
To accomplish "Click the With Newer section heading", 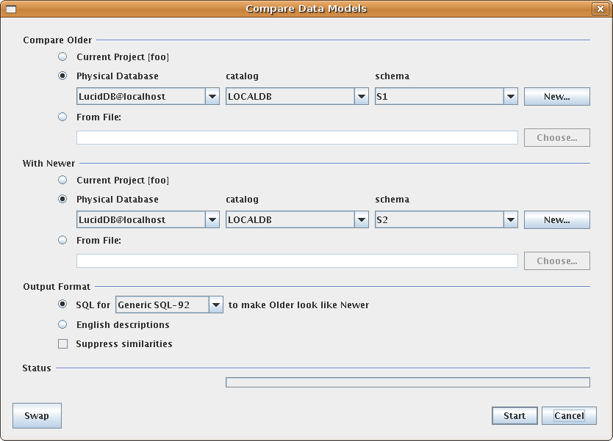I will tap(49, 164).
